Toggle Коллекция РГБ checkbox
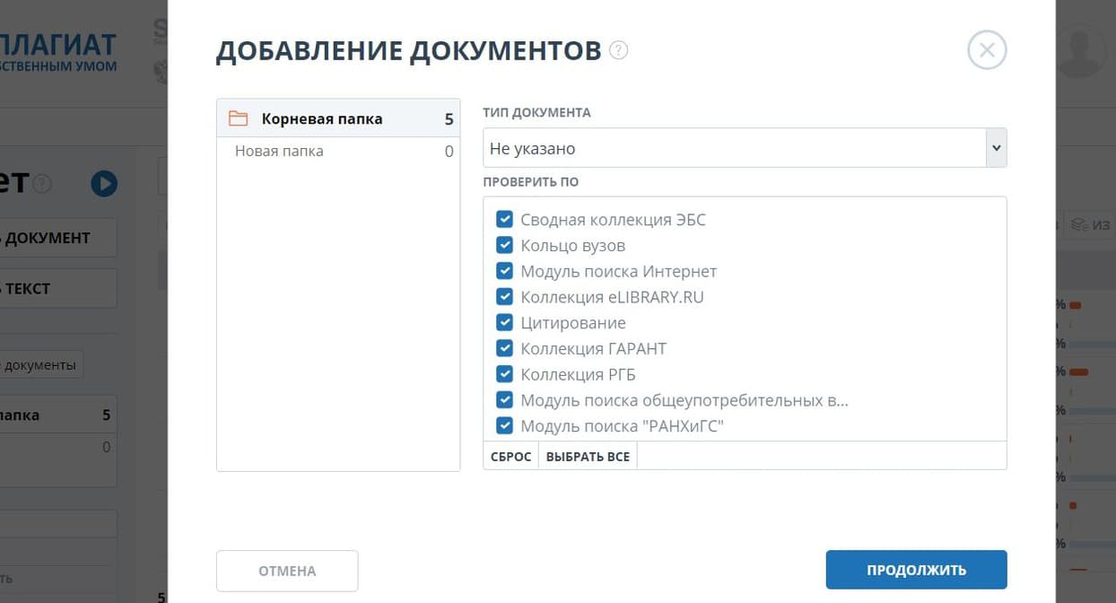Image resolution: width=1116 pixels, height=603 pixels. [x=504, y=374]
